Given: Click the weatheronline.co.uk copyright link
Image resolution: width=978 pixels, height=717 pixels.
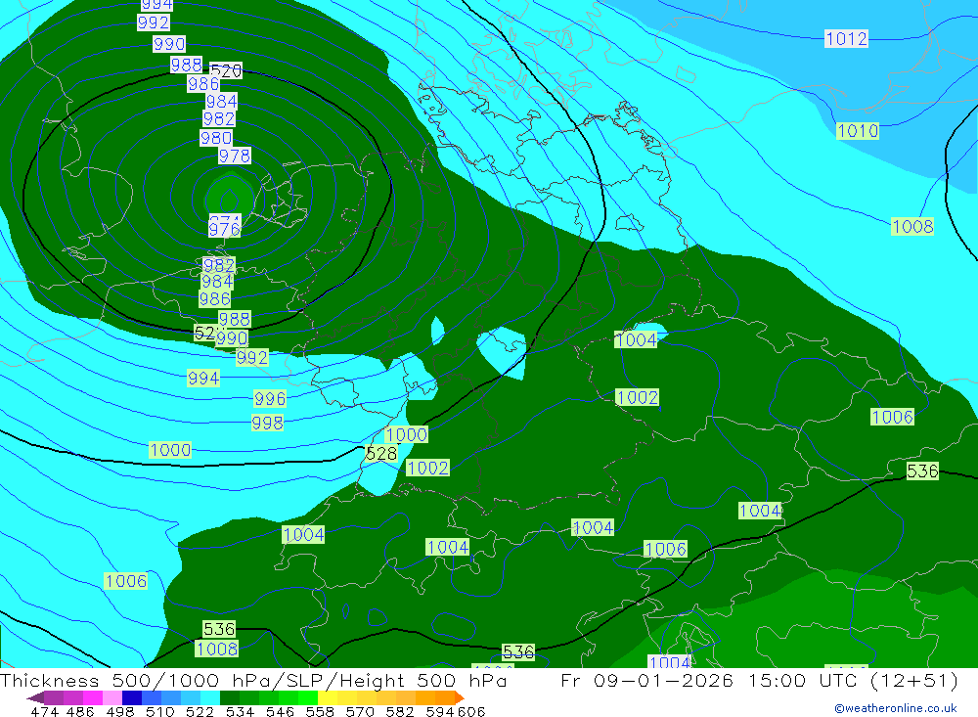Looking at the screenshot, I should pos(895,708).
